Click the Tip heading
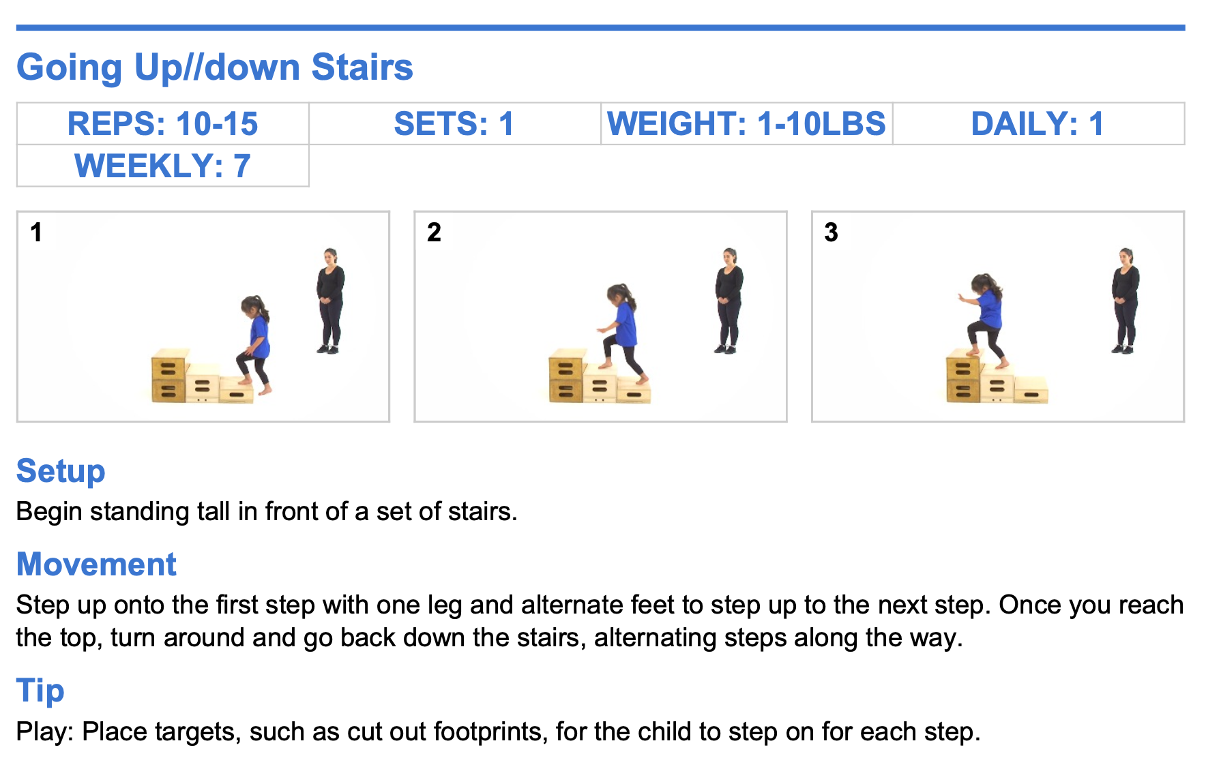 click(x=40, y=691)
